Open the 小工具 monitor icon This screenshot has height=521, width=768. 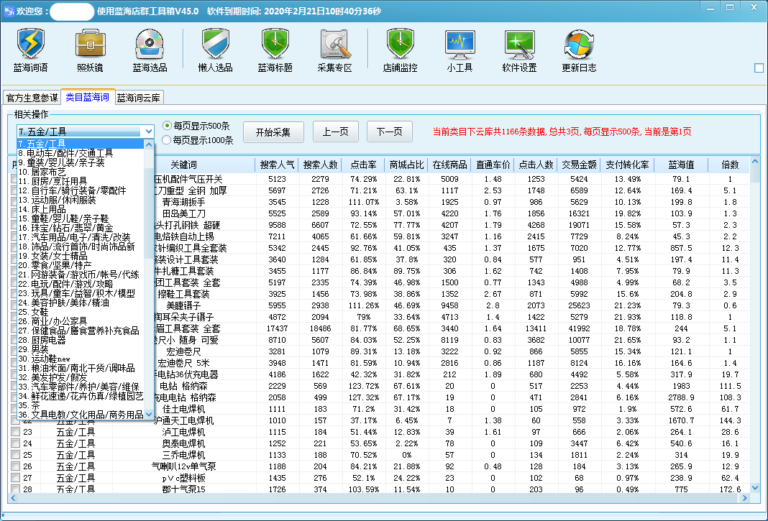tap(460, 50)
